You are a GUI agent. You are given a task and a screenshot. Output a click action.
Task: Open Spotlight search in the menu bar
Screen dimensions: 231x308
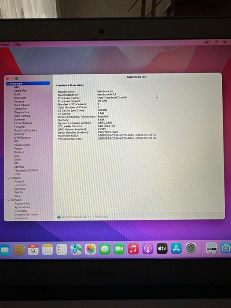point(225,42)
